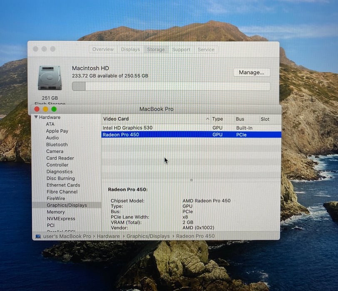The height and width of the screenshot is (291, 338).
Task: Open the Storage tab in About This Mac
Action: (x=156, y=49)
